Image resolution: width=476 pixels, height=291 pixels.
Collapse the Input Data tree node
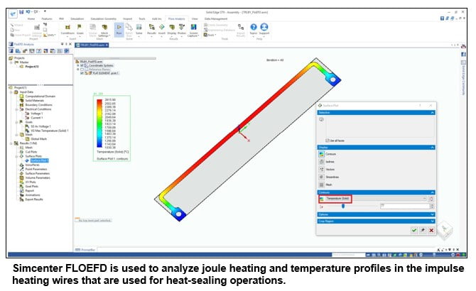click(x=11, y=92)
